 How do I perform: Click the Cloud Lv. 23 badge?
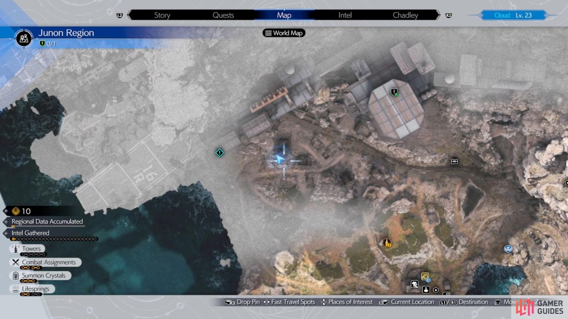tap(513, 15)
